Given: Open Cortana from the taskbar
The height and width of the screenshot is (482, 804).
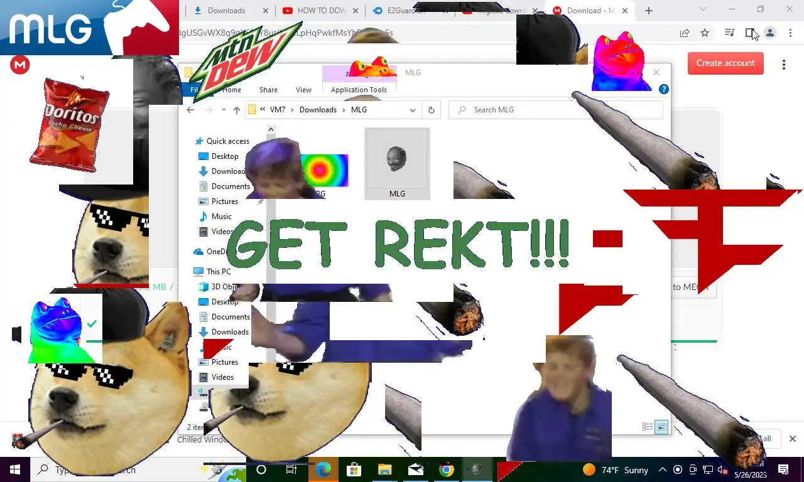Looking at the screenshot, I should 261,469.
